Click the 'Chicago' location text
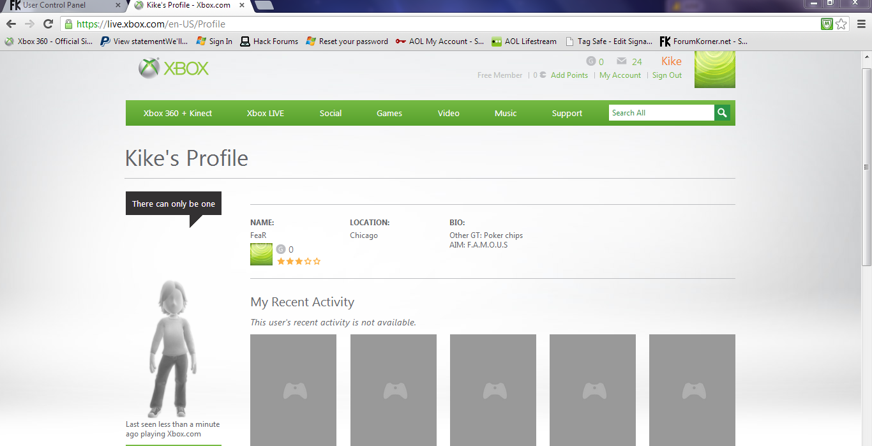872x446 pixels. pyautogui.click(x=364, y=235)
